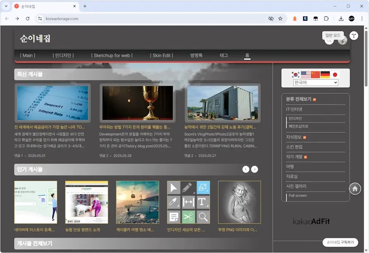Click the blog search magnifier icon
This screenshot has height=253, width=369.
[329, 41]
